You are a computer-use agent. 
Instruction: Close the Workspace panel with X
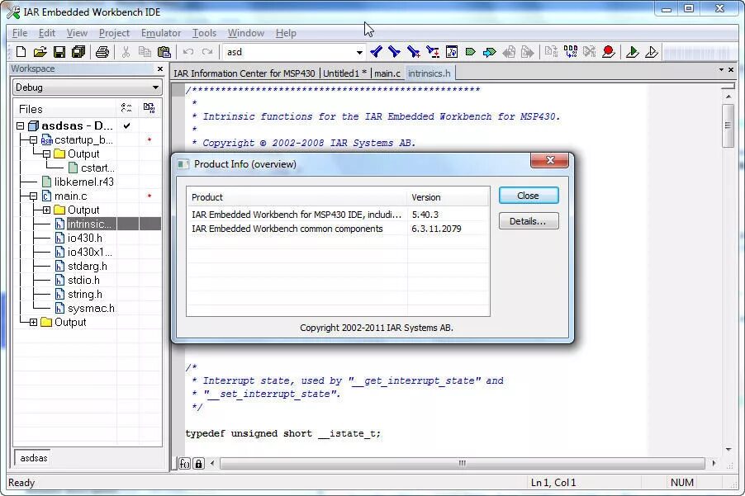[x=160, y=68]
